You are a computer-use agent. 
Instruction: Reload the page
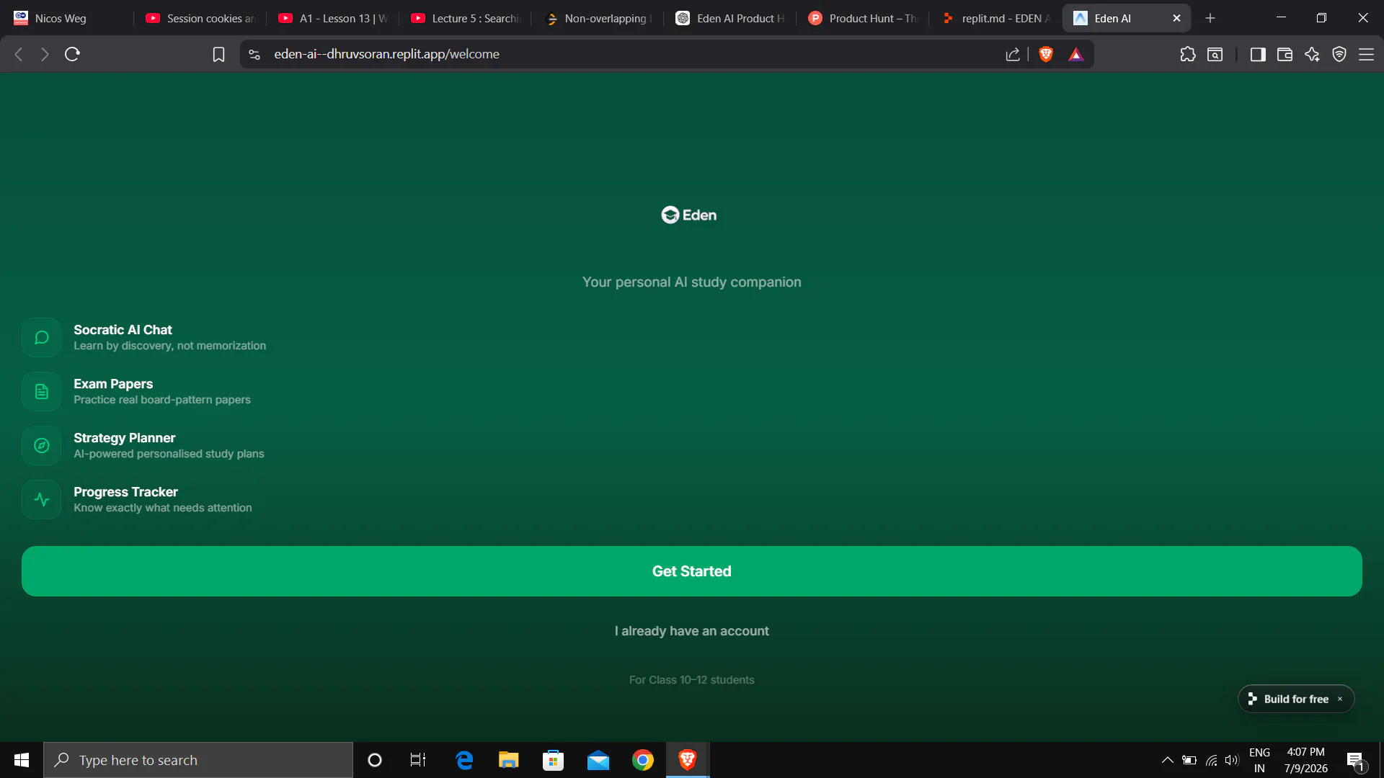click(72, 54)
